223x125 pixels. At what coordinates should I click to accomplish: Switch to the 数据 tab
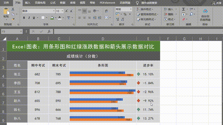63,3
